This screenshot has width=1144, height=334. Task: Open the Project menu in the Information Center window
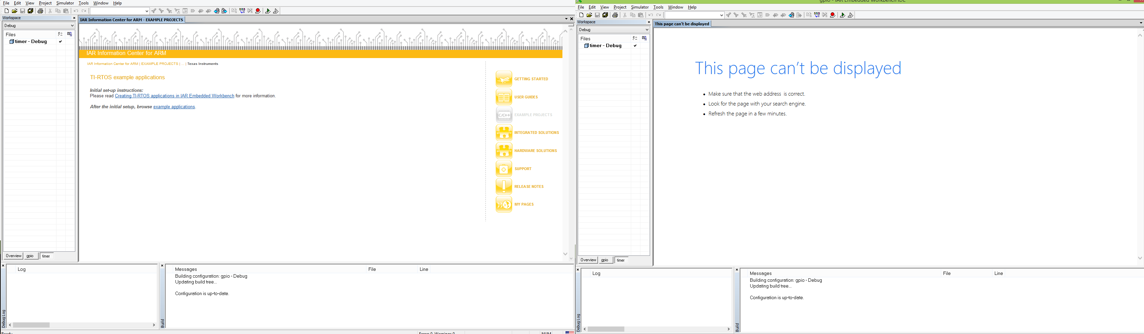[45, 3]
